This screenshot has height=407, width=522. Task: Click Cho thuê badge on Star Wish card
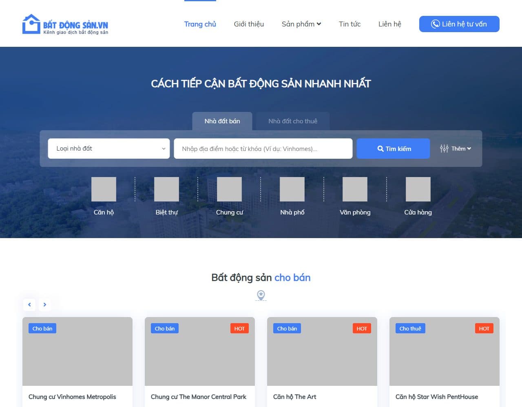pos(410,328)
